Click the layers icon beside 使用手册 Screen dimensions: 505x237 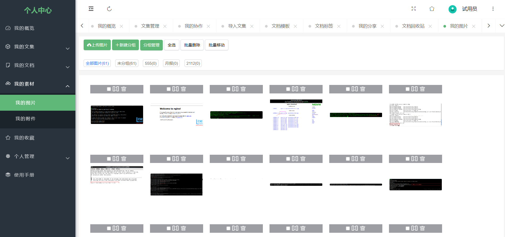[8, 175]
